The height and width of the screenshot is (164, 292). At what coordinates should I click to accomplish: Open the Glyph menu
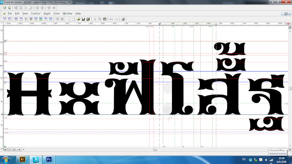click(47, 13)
